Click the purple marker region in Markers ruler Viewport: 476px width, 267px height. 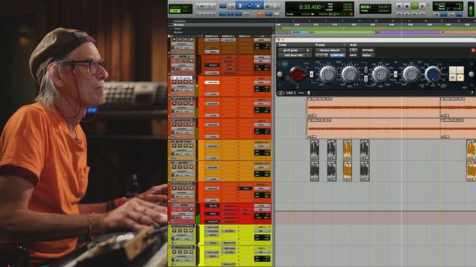[x=407, y=32]
